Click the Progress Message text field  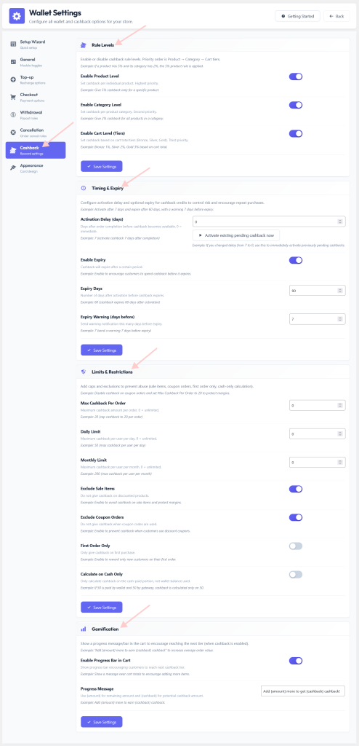pyautogui.click(x=303, y=691)
